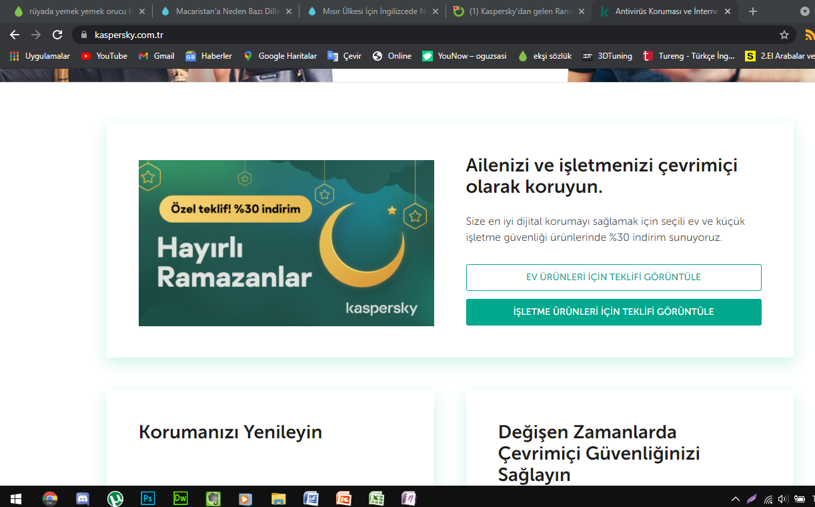This screenshot has width=815, height=507.
Task: Open the YouTube bookmark
Action: (104, 56)
